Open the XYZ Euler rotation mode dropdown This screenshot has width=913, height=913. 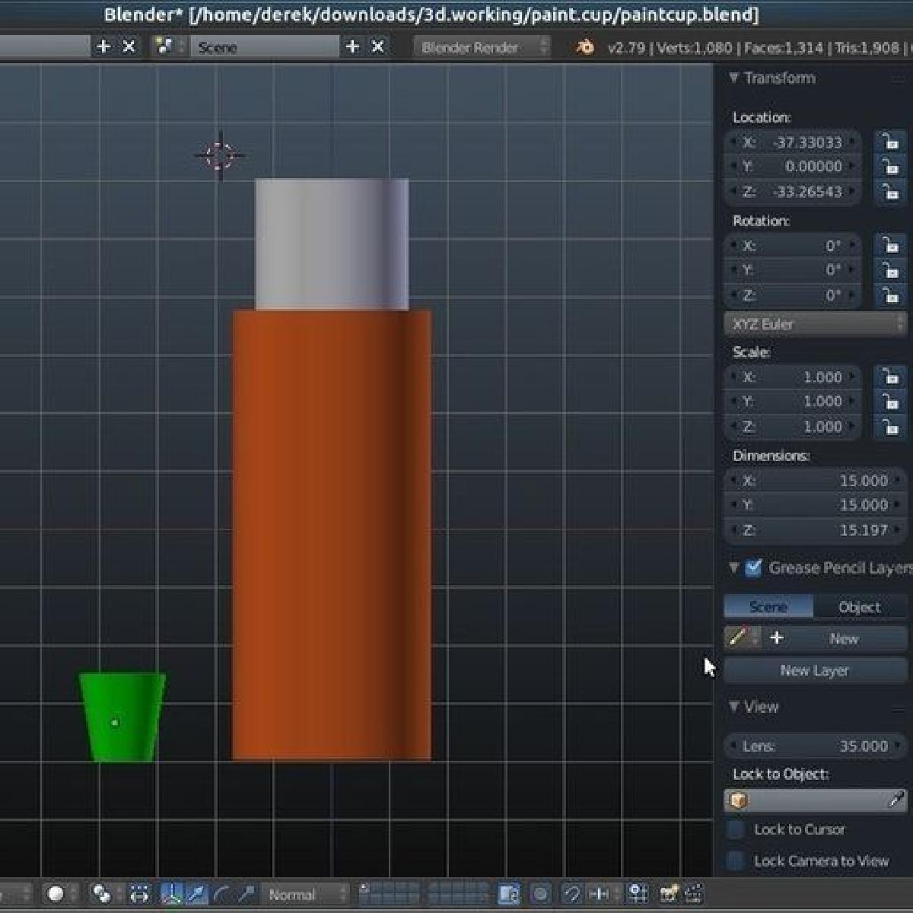814,324
